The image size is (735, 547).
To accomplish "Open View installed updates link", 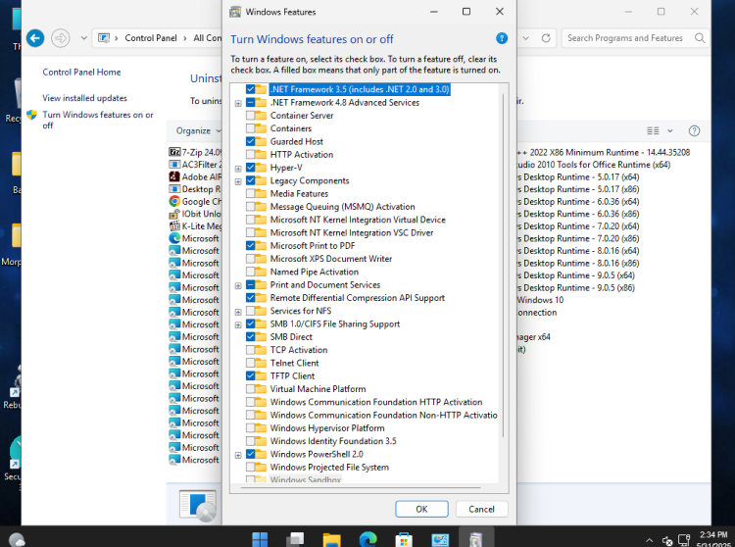I will [x=85, y=98].
